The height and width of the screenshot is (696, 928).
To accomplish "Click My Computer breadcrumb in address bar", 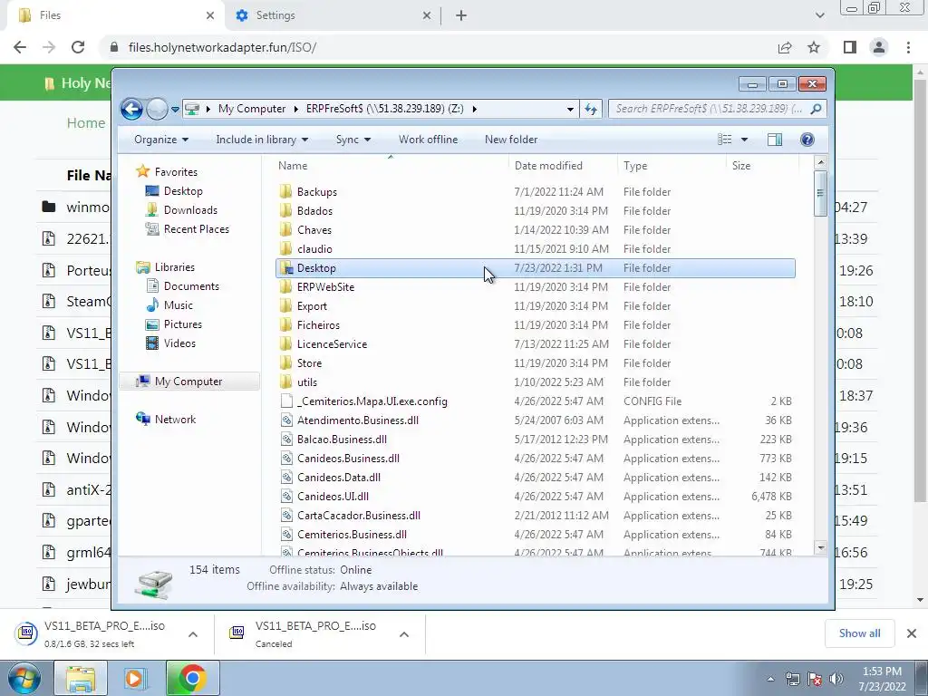I will (252, 109).
